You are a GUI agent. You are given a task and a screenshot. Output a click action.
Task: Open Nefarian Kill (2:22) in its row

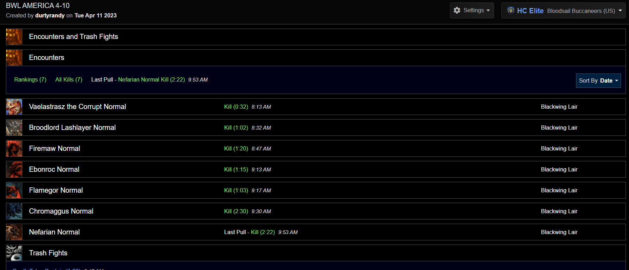point(263,232)
